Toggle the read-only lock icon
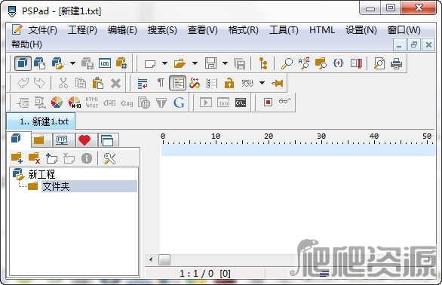The height and width of the screenshot is (285, 442). tap(229, 83)
